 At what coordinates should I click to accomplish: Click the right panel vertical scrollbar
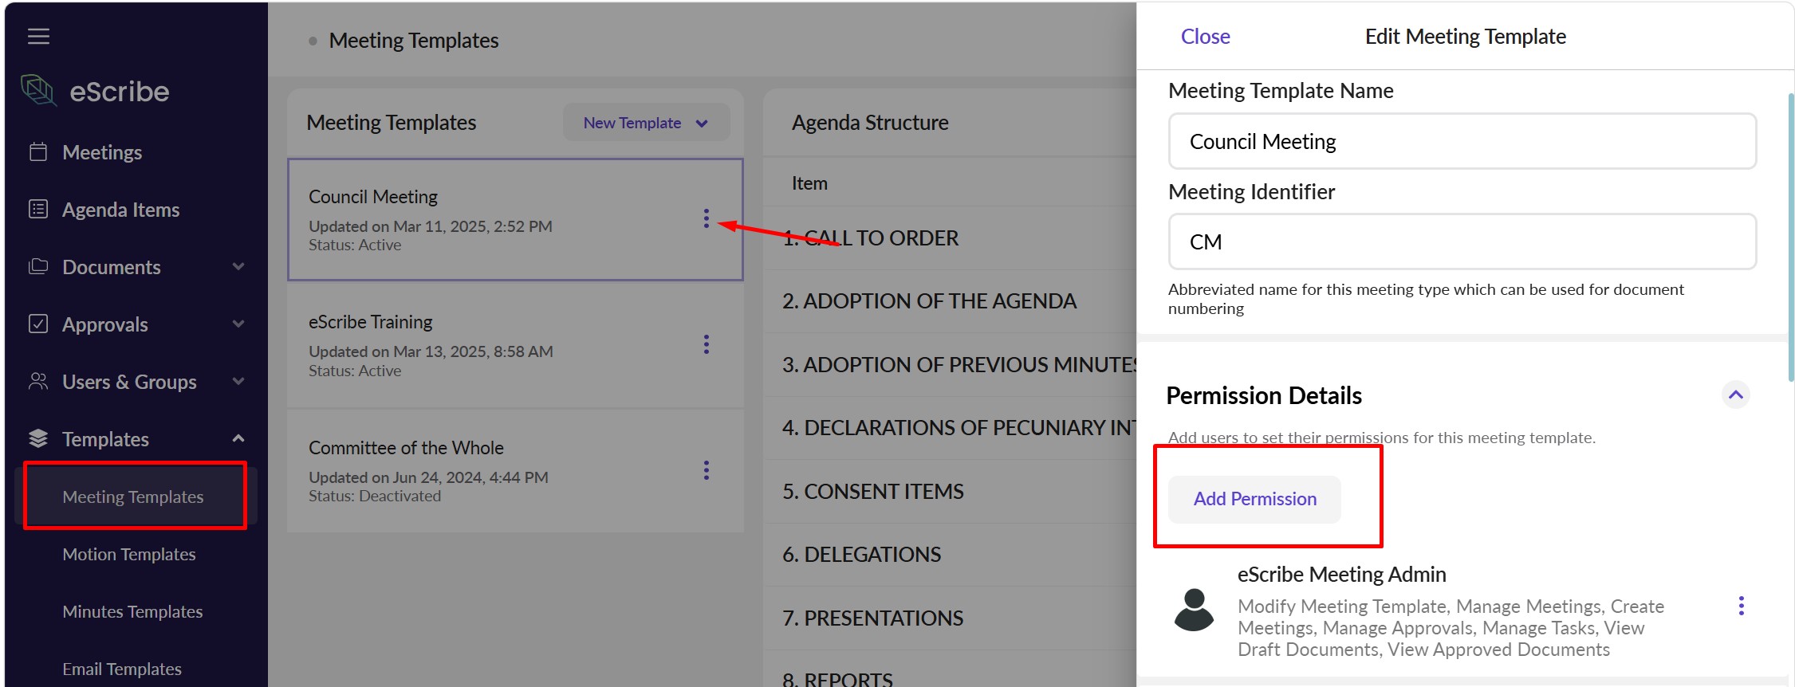[1789, 239]
